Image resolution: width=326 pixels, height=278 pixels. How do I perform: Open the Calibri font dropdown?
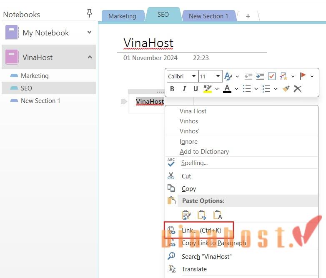193,76
